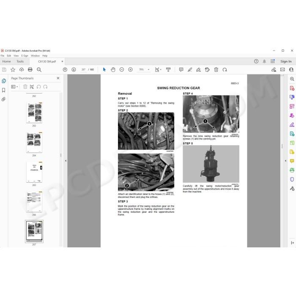Rotate the page clockwise in toolbar
Image resolution: width=296 pixels, height=296 pixels.
coord(225,70)
